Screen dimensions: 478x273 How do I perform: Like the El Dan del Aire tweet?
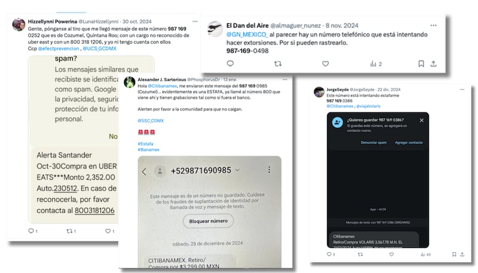tap(326, 64)
